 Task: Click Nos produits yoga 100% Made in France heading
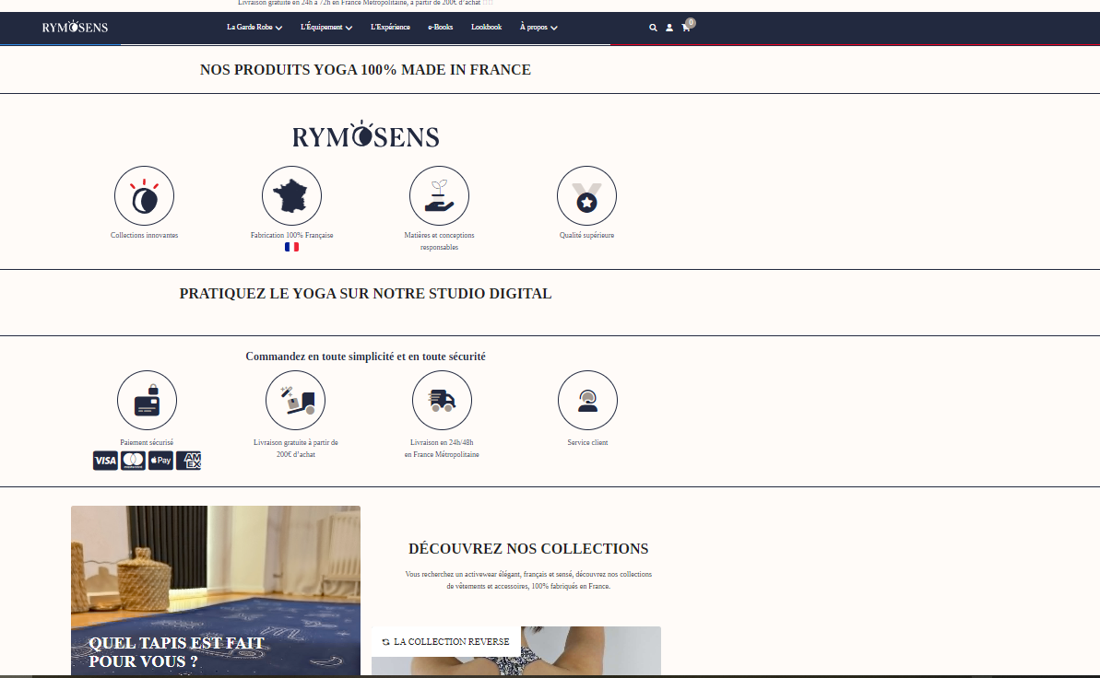365,70
